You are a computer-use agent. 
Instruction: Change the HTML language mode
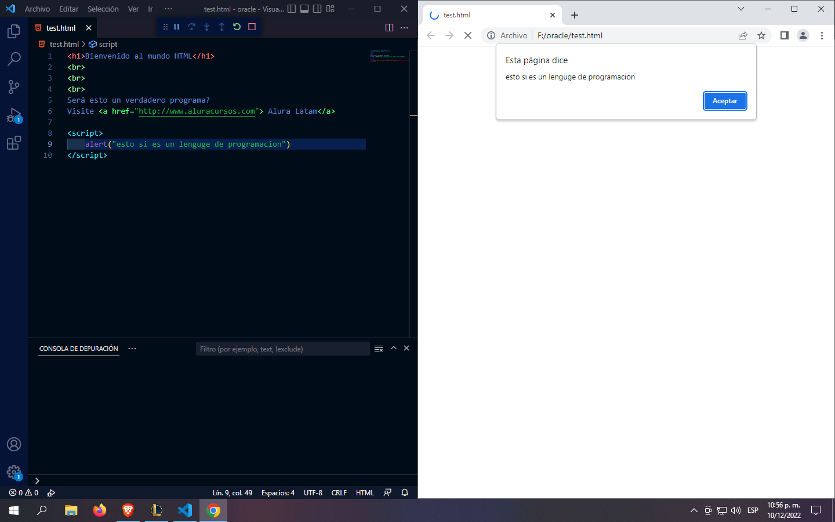[365, 492]
